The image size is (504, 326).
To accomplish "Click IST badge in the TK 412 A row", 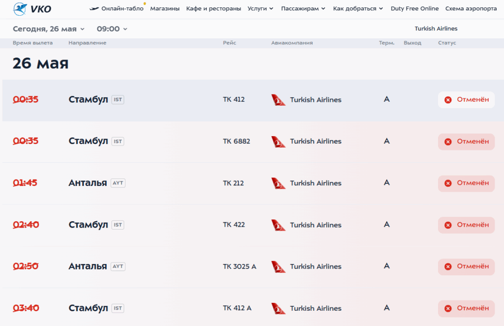I will (118, 308).
